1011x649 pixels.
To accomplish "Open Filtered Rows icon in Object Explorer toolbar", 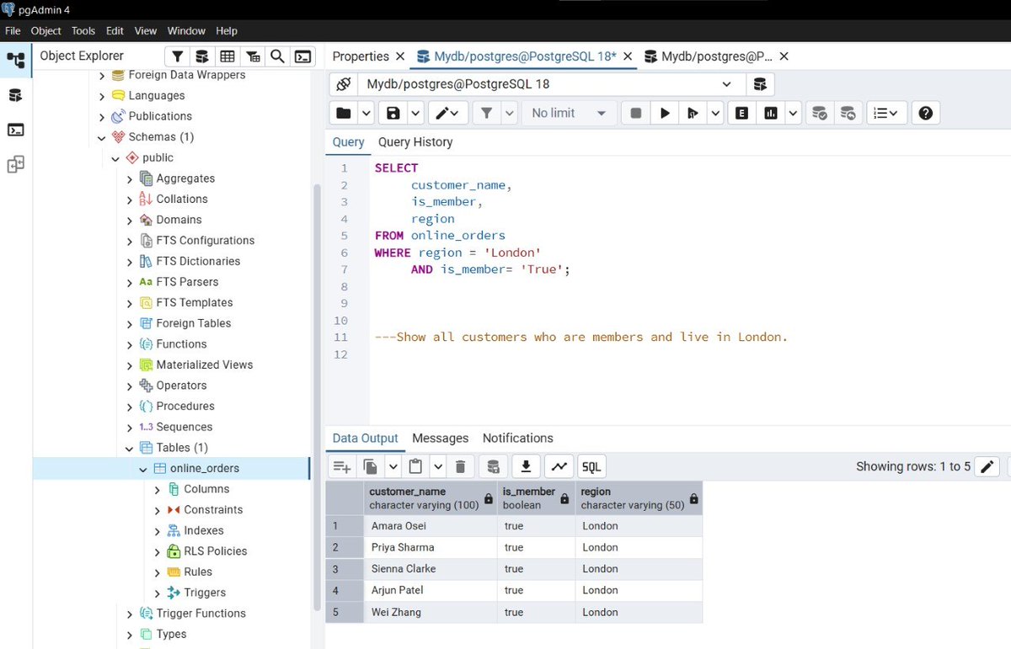I will tap(253, 56).
